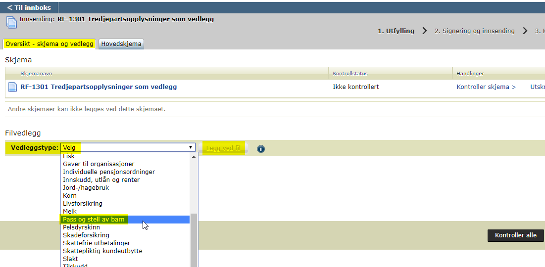Select Jord-/hagebruk option
This screenshot has height=267, width=545.
(126, 188)
